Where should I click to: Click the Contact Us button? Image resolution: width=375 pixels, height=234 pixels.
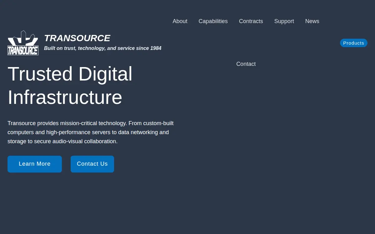click(x=92, y=164)
